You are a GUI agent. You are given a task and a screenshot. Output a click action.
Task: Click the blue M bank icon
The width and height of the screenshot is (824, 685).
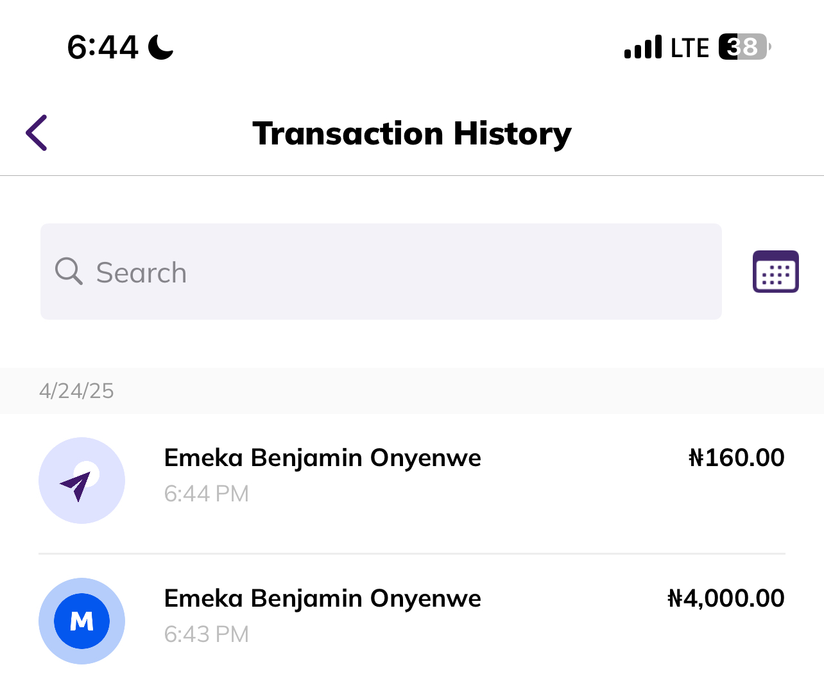click(82, 621)
